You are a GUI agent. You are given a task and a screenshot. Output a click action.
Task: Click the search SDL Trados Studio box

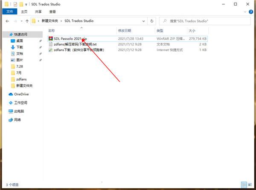(205, 21)
